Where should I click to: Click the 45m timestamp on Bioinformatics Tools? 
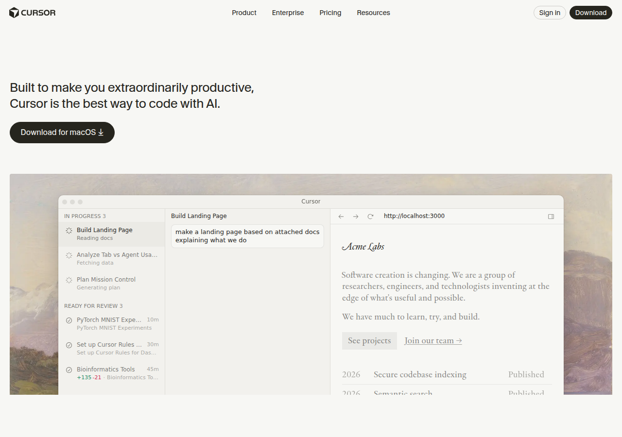(153, 369)
